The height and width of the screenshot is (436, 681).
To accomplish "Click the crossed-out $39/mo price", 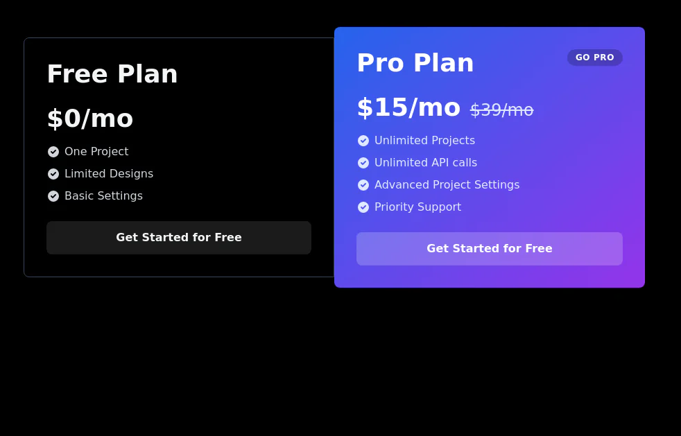I will (x=501, y=110).
